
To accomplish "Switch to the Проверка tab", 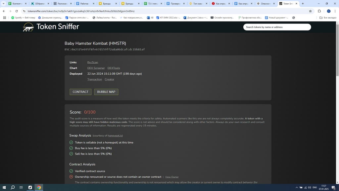I will tap(175, 3).
